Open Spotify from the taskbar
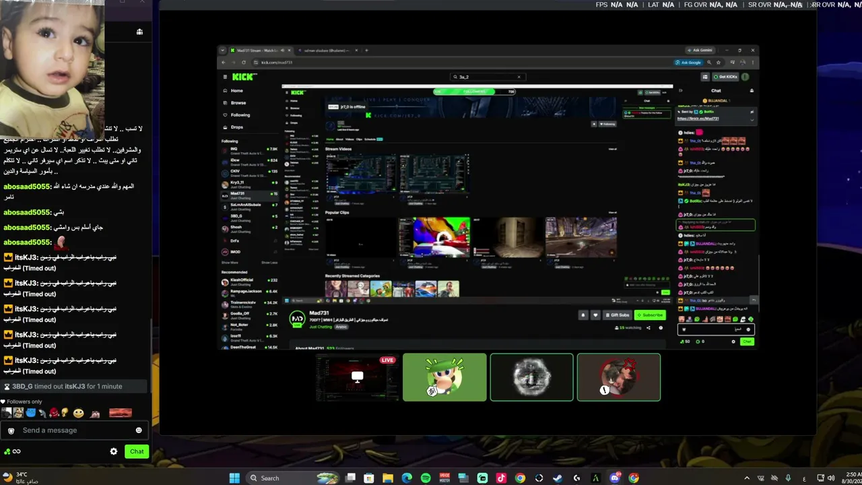 click(x=426, y=478)
